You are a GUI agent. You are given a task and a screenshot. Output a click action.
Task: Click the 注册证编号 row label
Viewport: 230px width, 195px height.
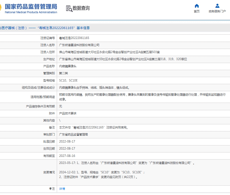tap(47, 38)
